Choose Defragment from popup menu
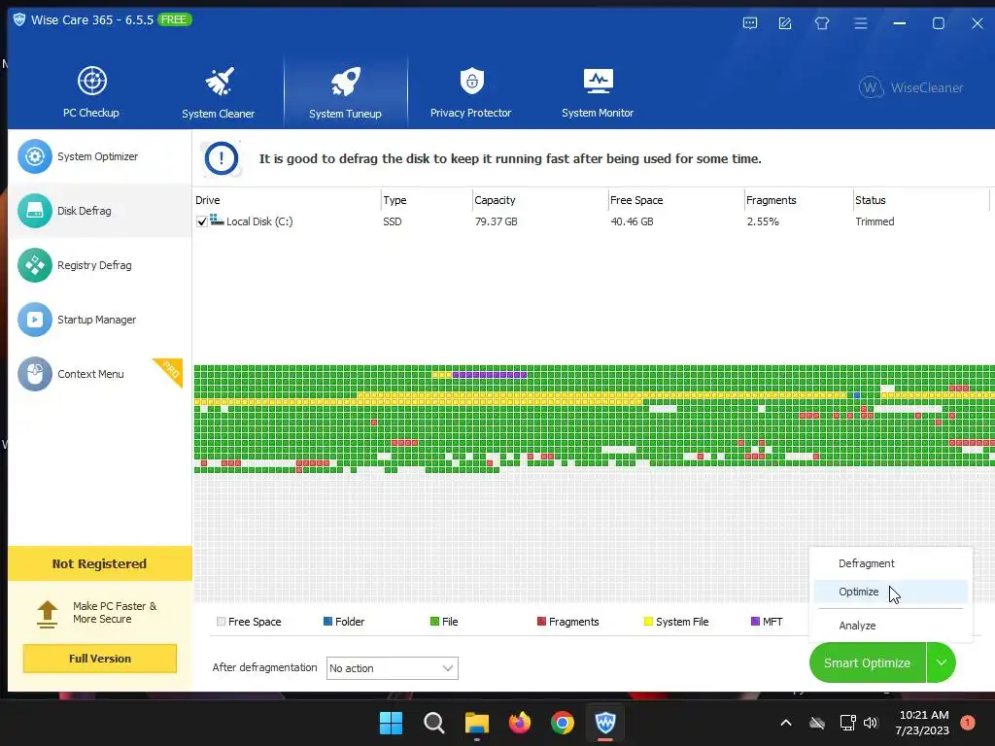The height and width of the screenshot is (746, 995). (890, 563)
